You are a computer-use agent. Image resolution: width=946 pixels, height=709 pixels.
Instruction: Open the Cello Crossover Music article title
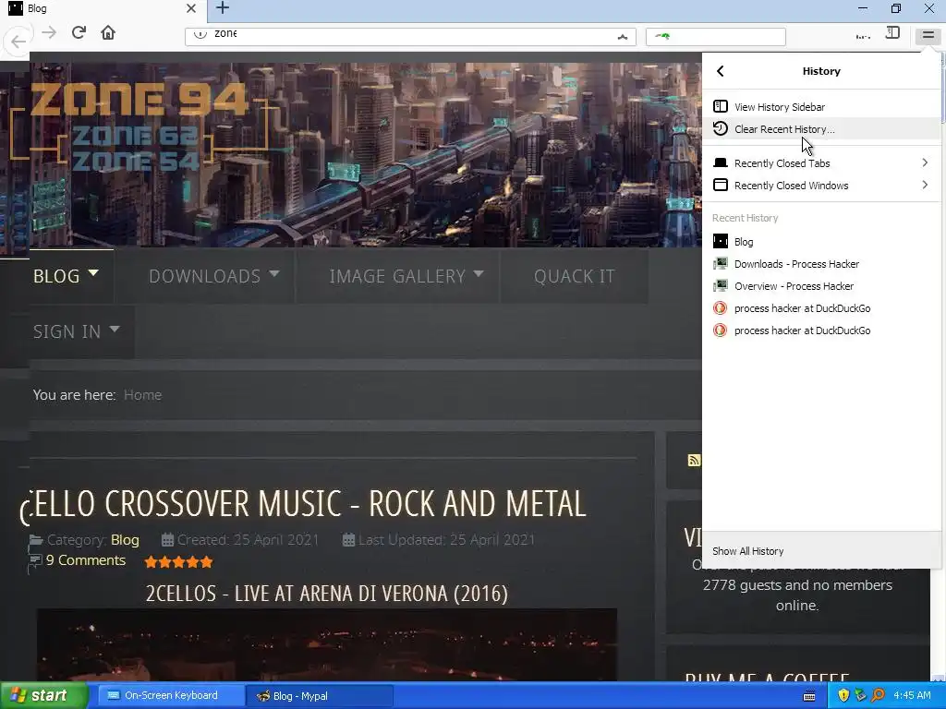coord(303,504)
